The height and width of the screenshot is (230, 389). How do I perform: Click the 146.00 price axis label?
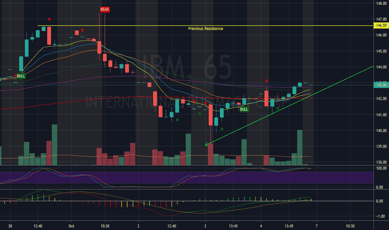point(381,35)
